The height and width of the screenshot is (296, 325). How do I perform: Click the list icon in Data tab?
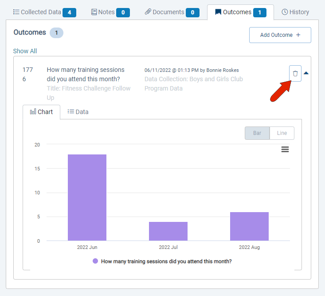tap(70, 111)
